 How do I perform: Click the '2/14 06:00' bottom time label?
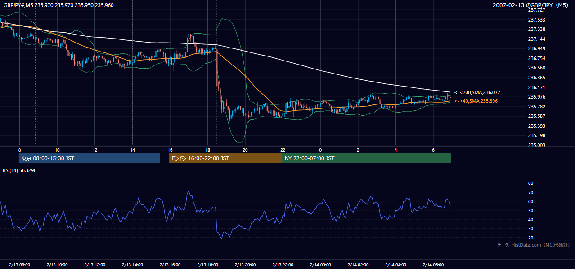coord(433,265)
